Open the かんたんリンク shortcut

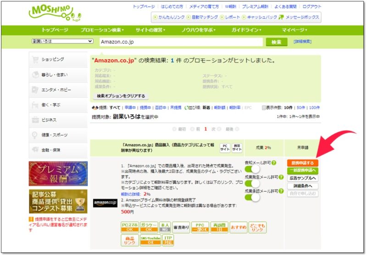169,17
